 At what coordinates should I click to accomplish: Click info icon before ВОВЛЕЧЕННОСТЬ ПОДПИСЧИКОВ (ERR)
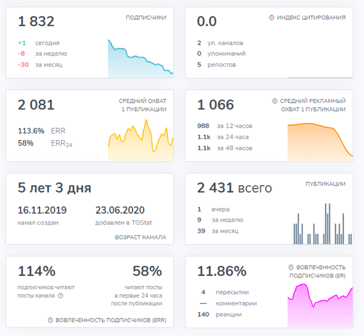click(x=50, y=320)
